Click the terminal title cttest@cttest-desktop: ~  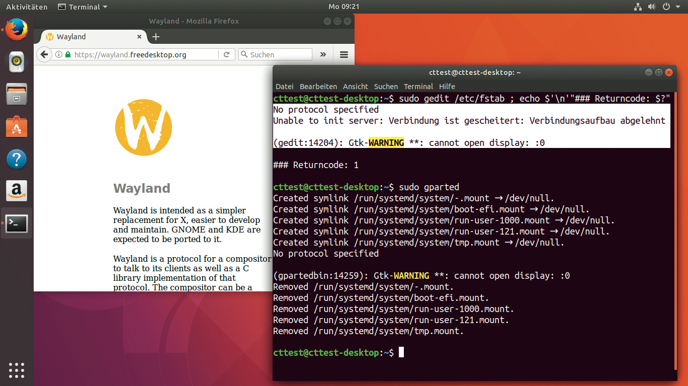(x=475, y=72)
